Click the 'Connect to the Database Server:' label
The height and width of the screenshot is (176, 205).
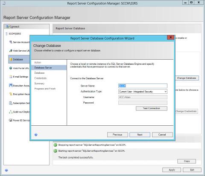coord(87,78)
